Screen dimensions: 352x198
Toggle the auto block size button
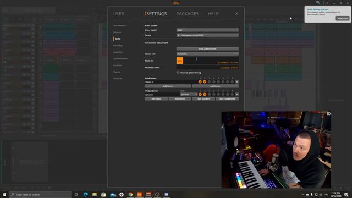click(x=180, y=61)
